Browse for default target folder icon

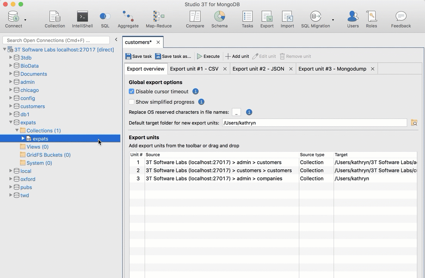click(x=414, y=123)
